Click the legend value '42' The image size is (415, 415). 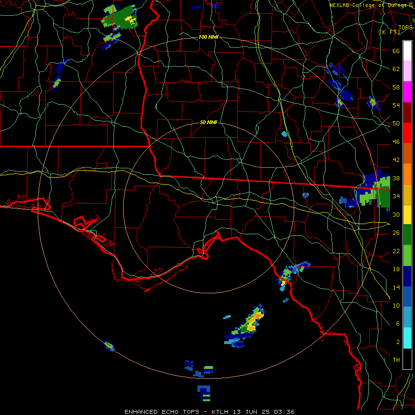396,160
